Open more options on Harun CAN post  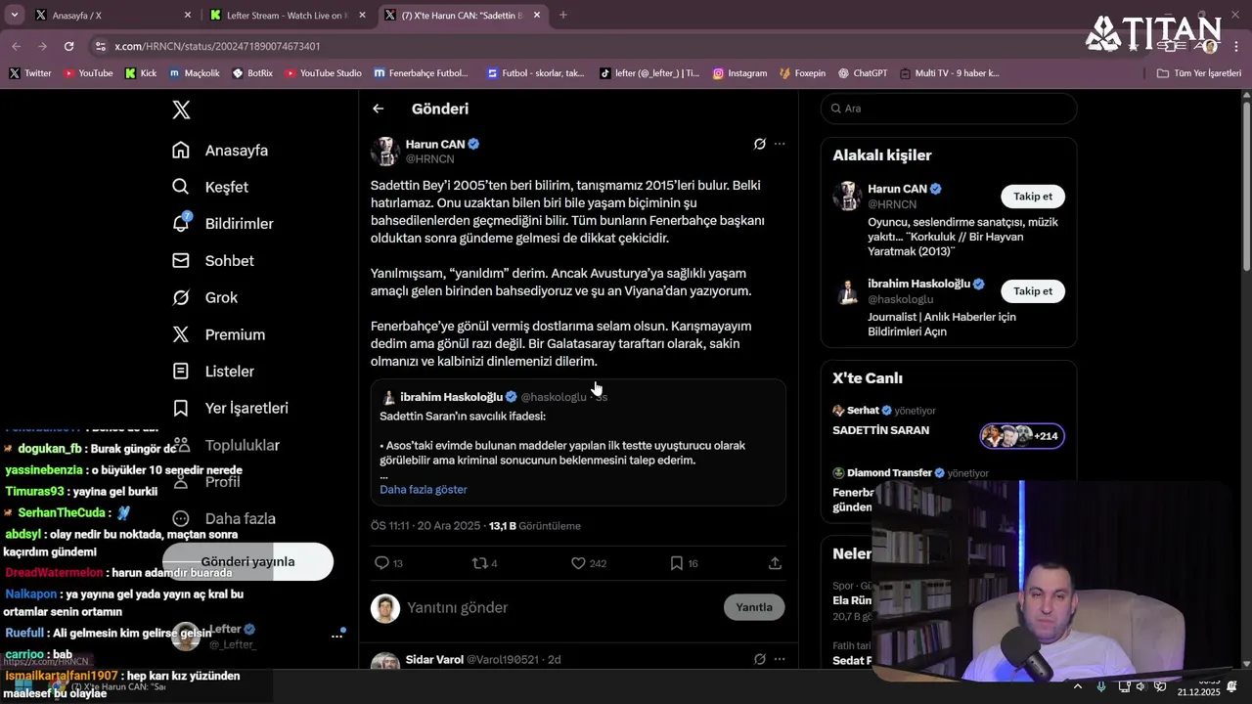point(780,144)
